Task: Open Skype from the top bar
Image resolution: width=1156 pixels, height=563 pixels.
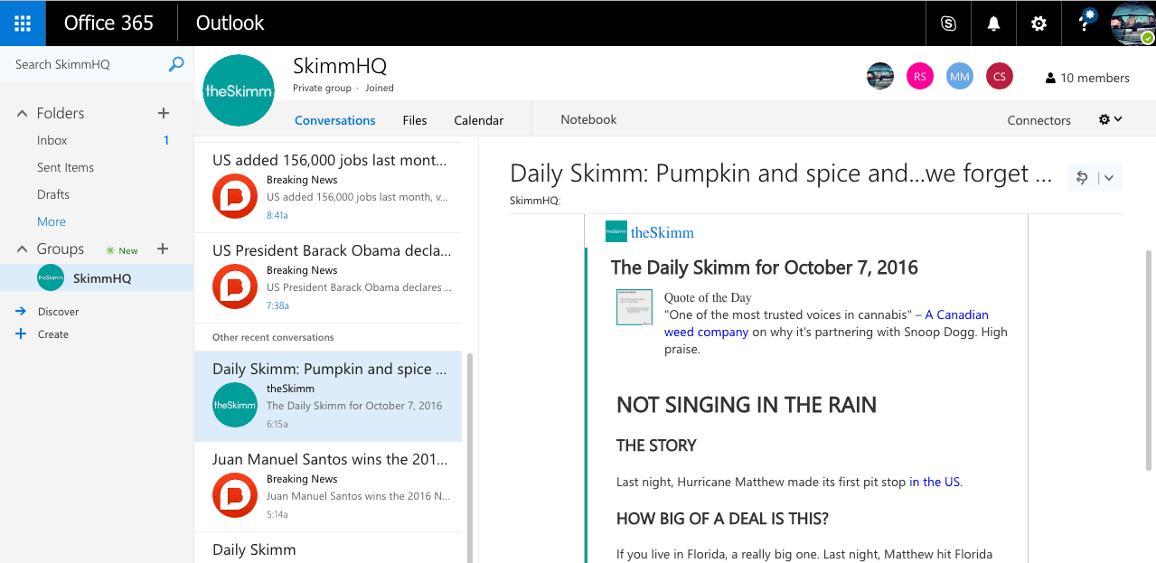Action: [x=948, y=23]
